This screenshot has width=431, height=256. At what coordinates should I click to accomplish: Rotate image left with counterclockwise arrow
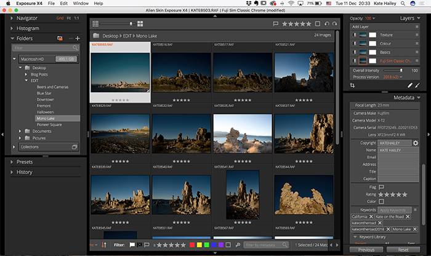coord(327,24)
